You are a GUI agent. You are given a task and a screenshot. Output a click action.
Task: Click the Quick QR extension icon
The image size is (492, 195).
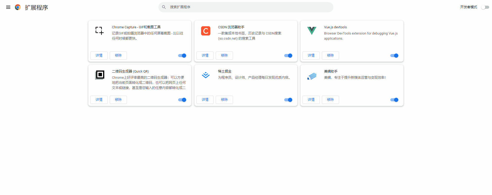click(100, 75)
